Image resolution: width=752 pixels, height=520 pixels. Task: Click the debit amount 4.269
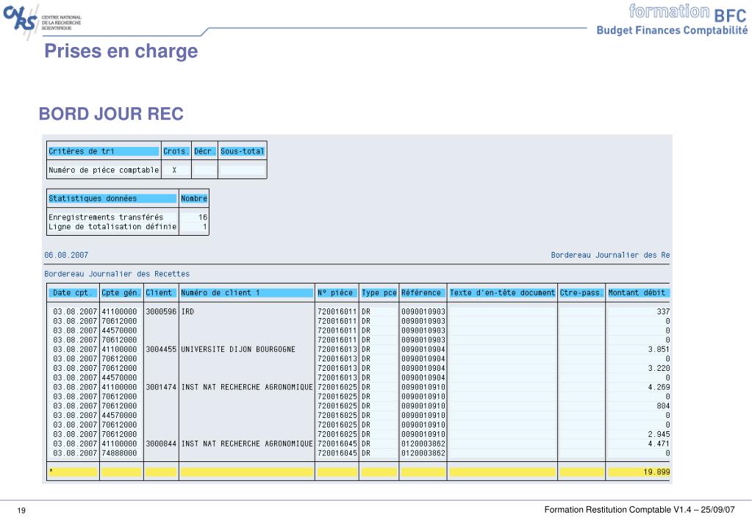coord(659,387)
